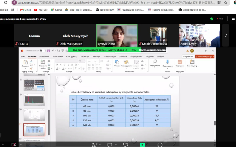This screenshot has height=147, width=236.
Task: Select slide 10 thumbnail
Action: pos(34,115)
